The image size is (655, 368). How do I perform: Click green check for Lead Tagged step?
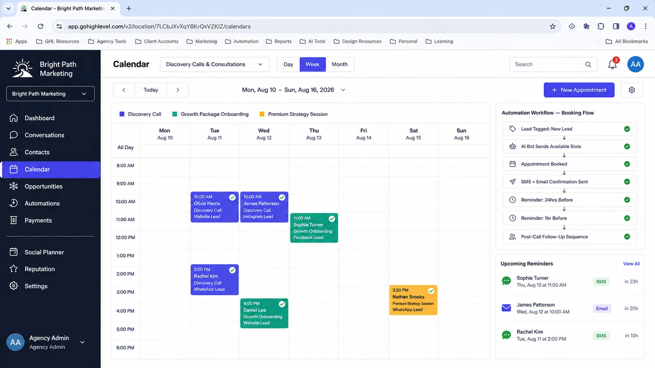627,129
